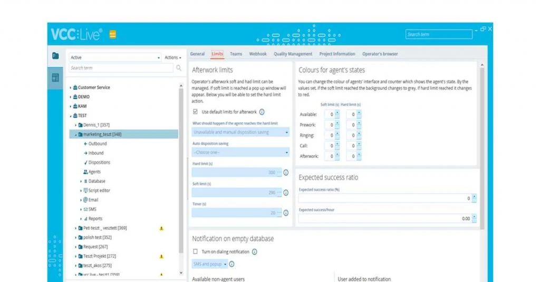The width and height of the screenshot is (540, 282).
Task: Click the yellow menu icon beside VCC Live logo
Action: pos(113,34)
